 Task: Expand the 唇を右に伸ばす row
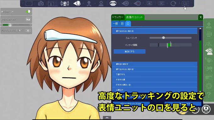[155, 64]
